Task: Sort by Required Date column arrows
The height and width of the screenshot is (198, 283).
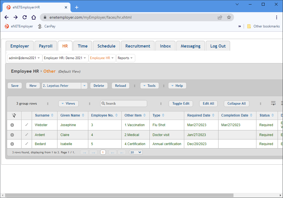Action: [x=213, y=115]
